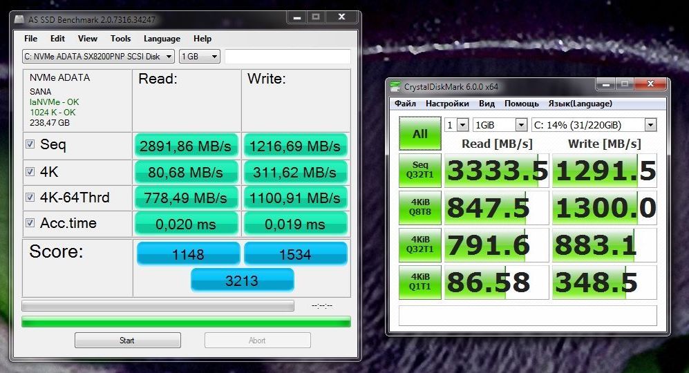Viewport: 689px width, 373px height.
Task: Click the empty text field beside the 1 GB dropdown
Action: [287, 56]
